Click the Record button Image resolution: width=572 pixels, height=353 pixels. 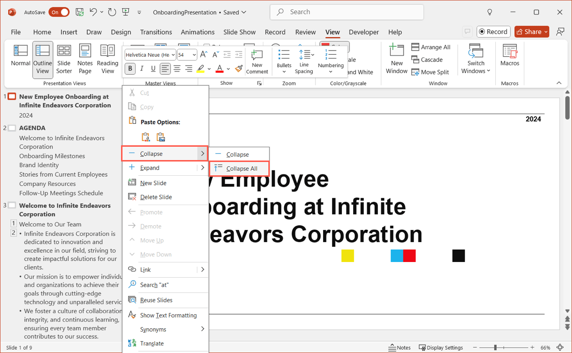[493, 32]
